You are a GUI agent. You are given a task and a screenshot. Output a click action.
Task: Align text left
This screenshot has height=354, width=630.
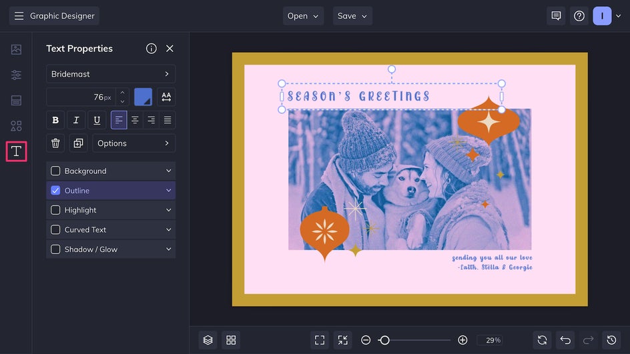[119, 120]
